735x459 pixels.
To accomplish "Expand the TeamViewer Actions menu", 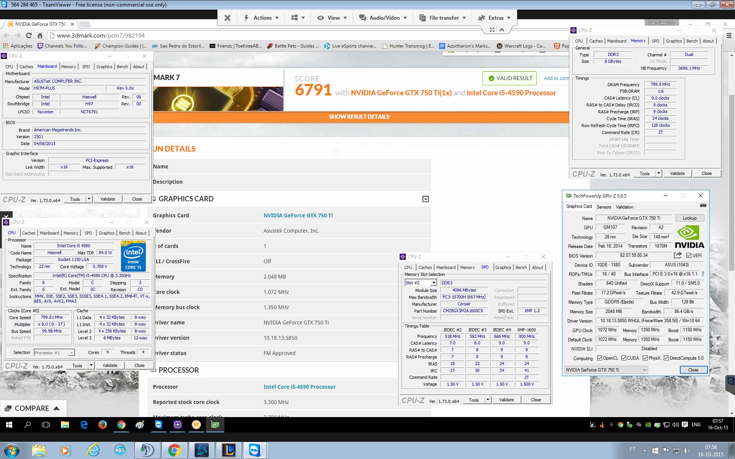I will click(261, 18).
